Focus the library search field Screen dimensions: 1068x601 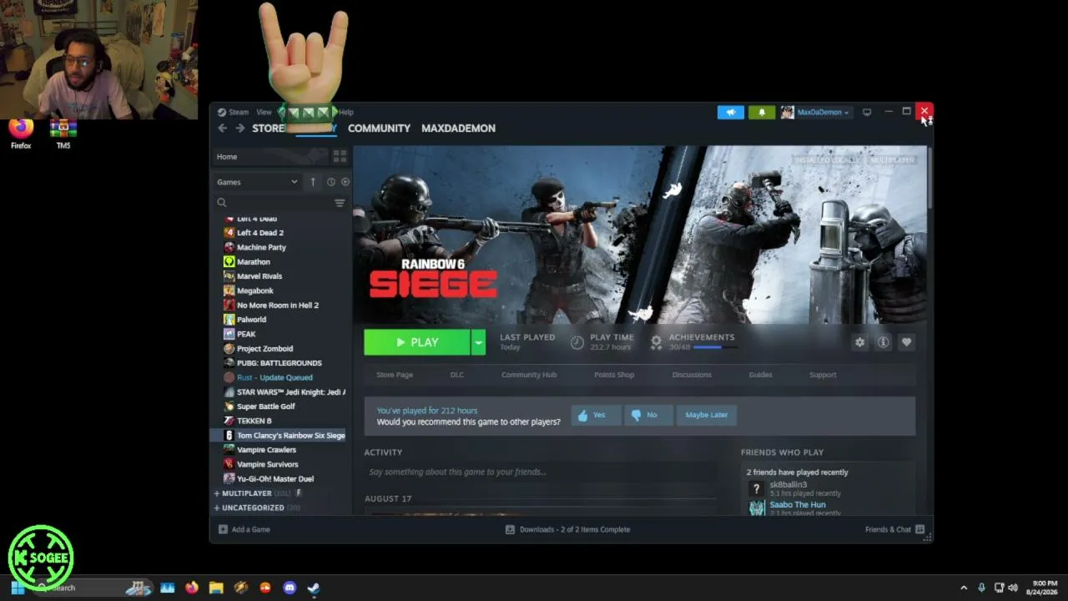273,203
